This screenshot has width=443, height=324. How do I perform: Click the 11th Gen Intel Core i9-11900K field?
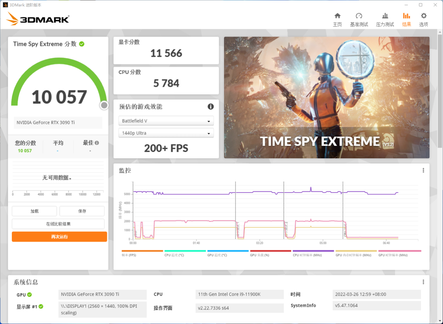pyautogui.click(x=239, y=294)
